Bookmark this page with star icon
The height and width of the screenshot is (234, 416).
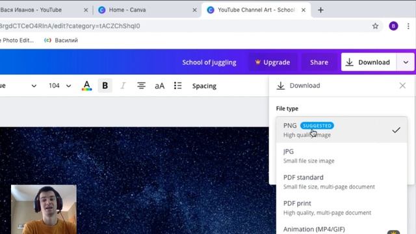point(375,26)
